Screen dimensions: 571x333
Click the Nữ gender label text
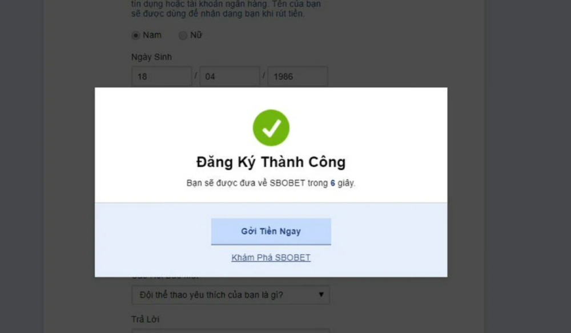[196, 35]
